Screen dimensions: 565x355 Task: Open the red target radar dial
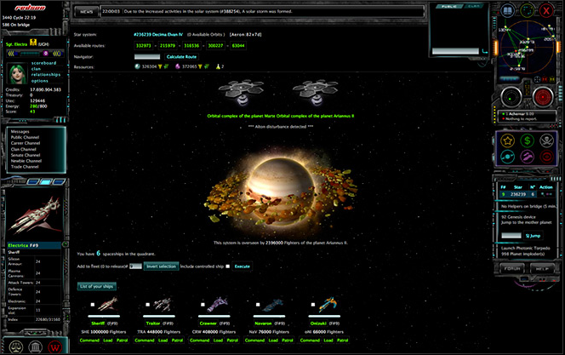click(x=543, y=97)
